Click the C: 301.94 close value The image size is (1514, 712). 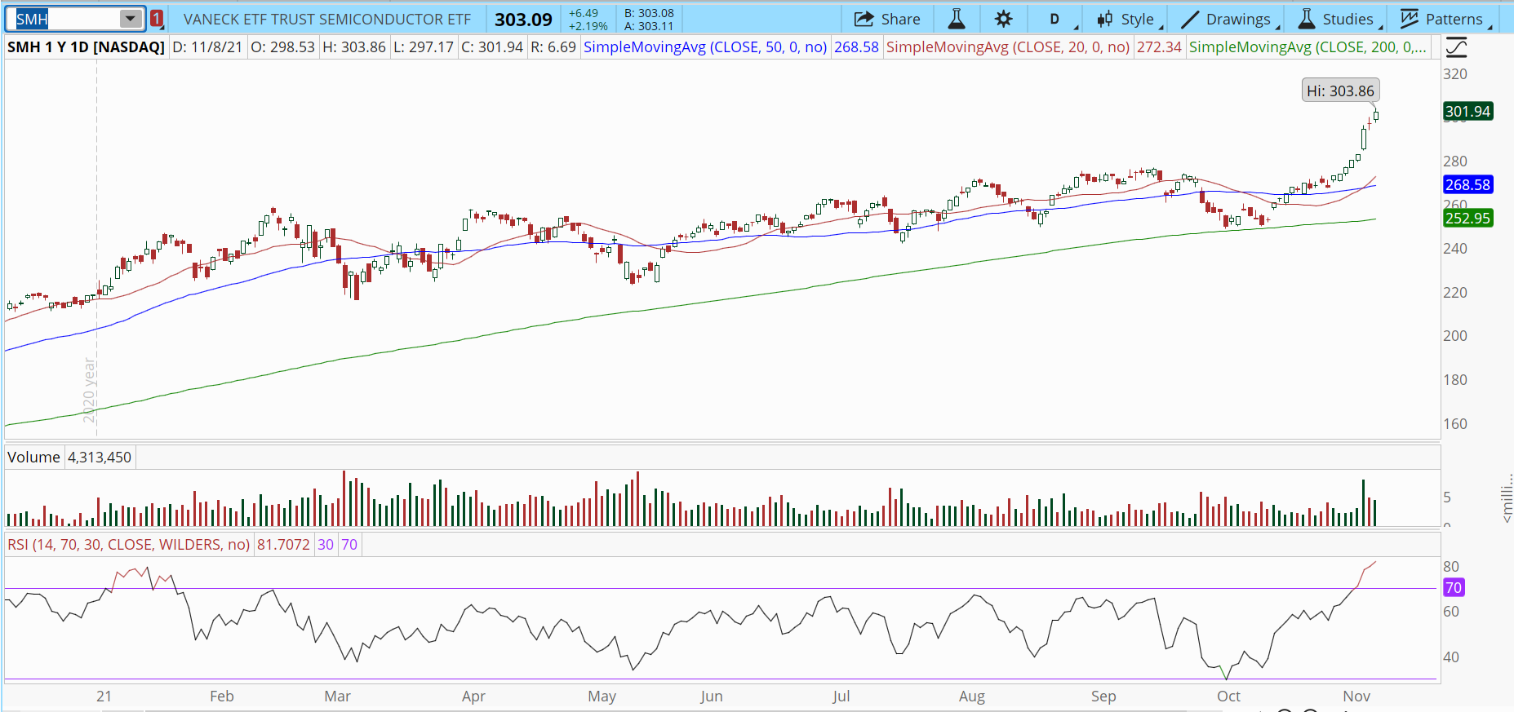coord(492,47)
